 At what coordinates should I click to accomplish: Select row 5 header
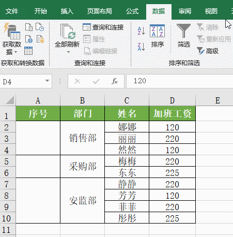8,161
